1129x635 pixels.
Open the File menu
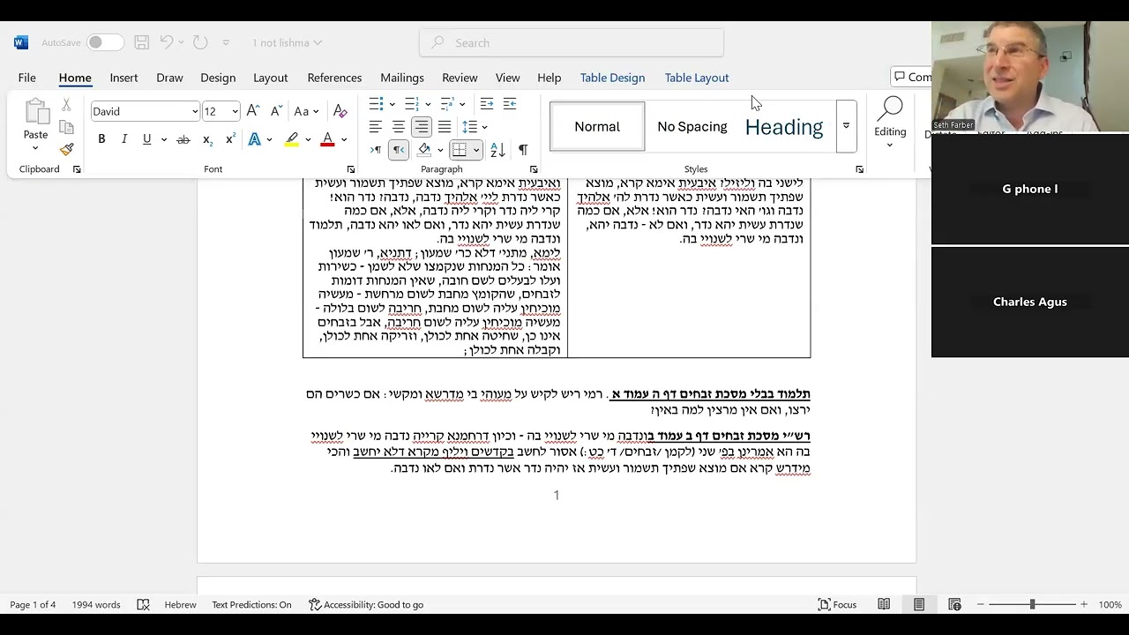point(27,78)
